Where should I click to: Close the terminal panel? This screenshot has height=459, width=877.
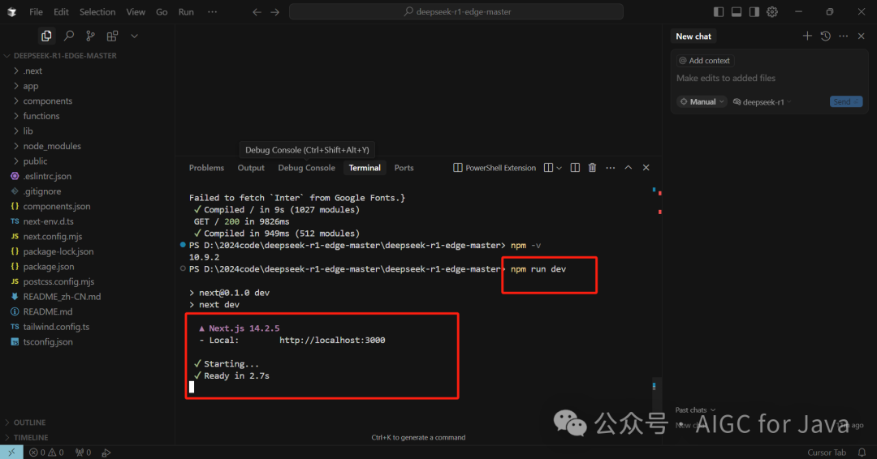pos(646,168)
